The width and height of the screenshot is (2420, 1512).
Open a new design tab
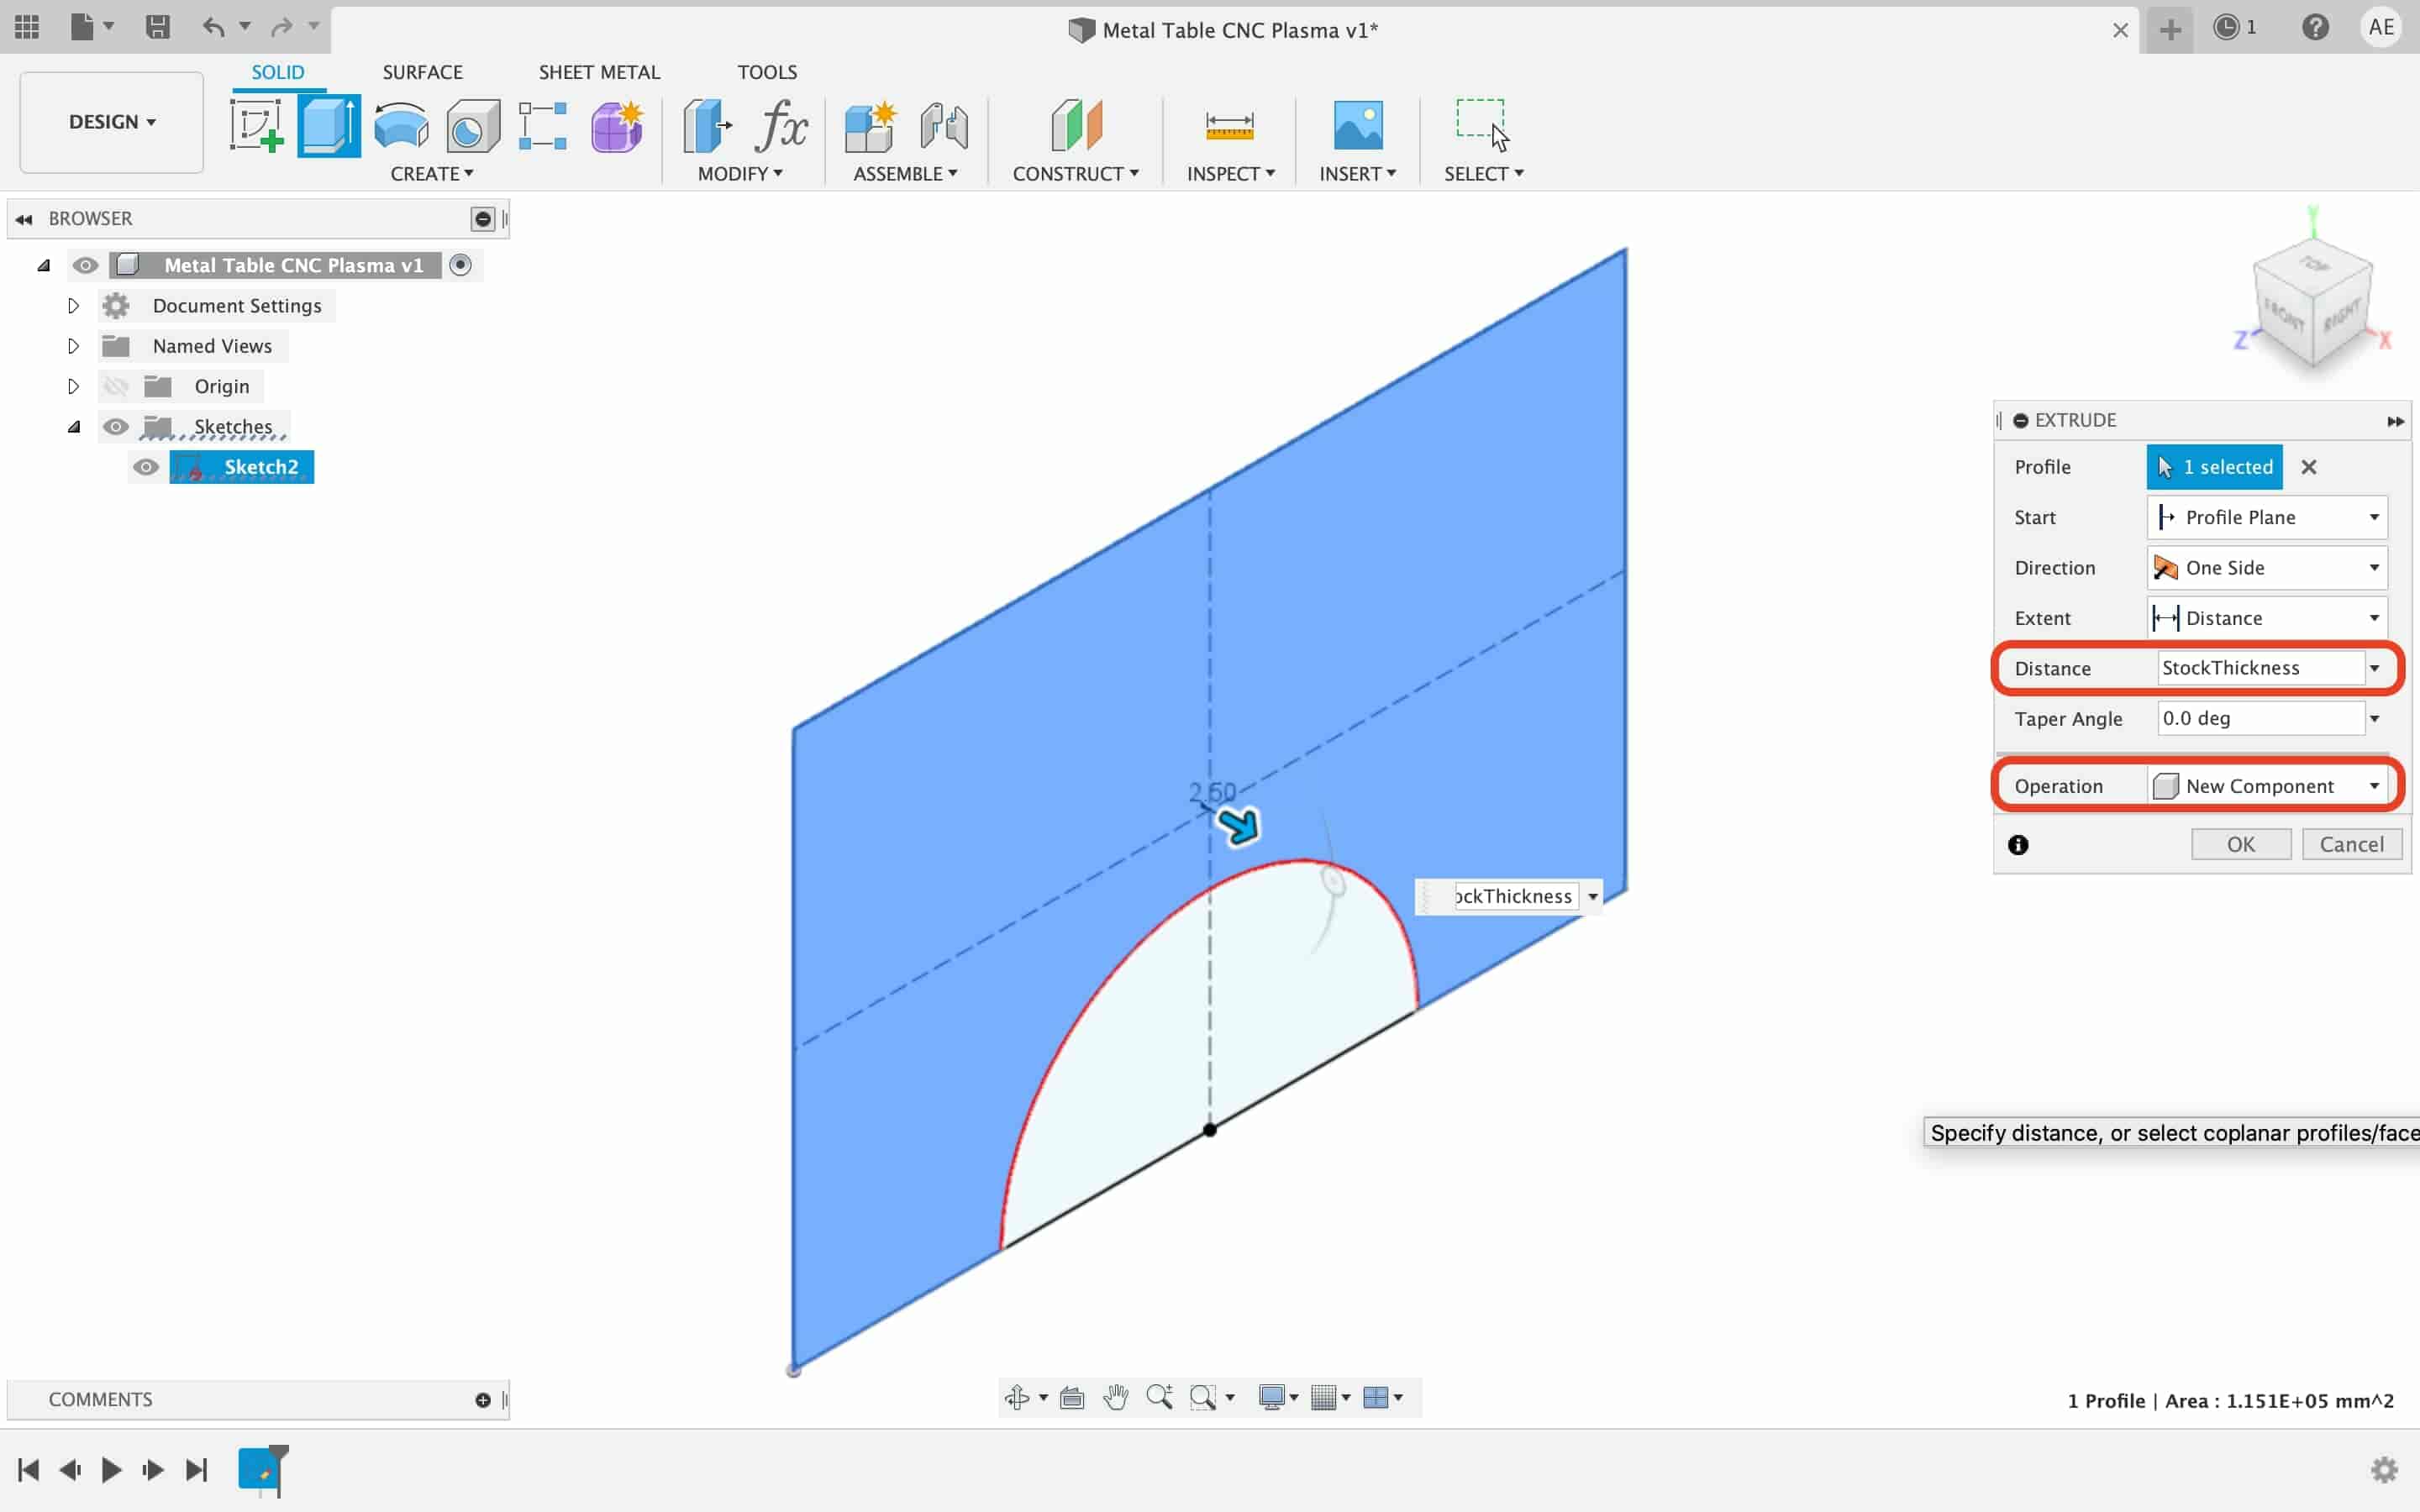coord(2170,29)
